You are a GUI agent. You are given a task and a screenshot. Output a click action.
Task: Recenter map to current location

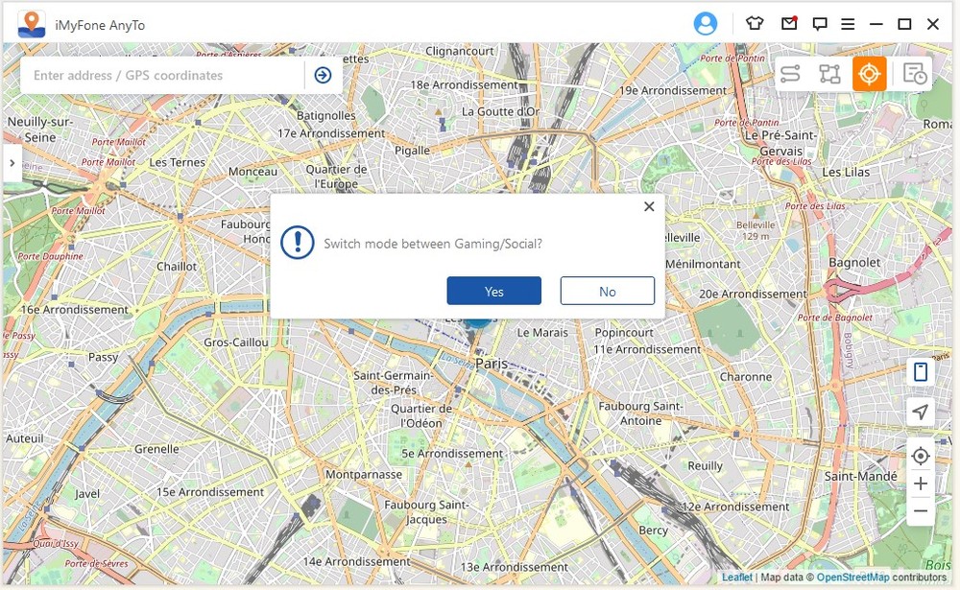pyautogui.click(x=921, y=456)
